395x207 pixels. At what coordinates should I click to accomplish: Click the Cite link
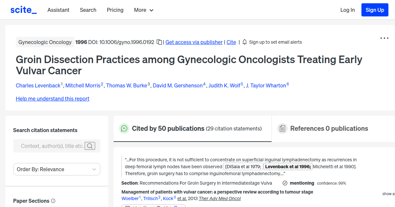(231, 42)
